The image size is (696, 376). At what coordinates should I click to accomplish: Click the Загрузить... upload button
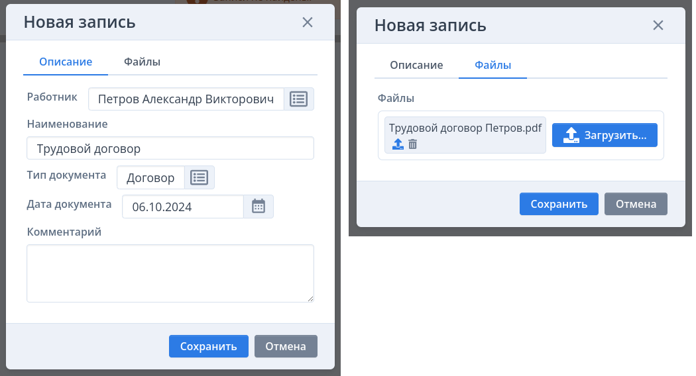click(x=605, y=135)
